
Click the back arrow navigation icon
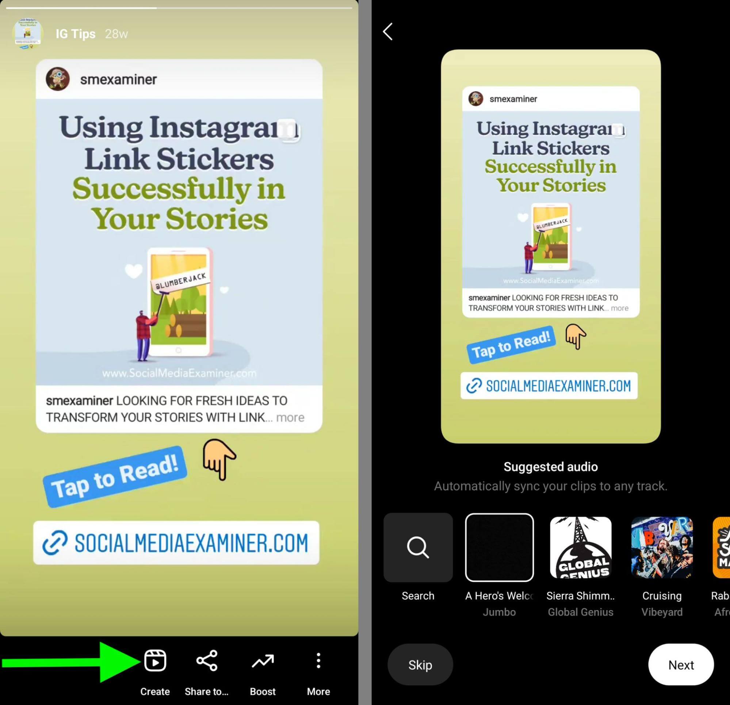pos(387,31)
